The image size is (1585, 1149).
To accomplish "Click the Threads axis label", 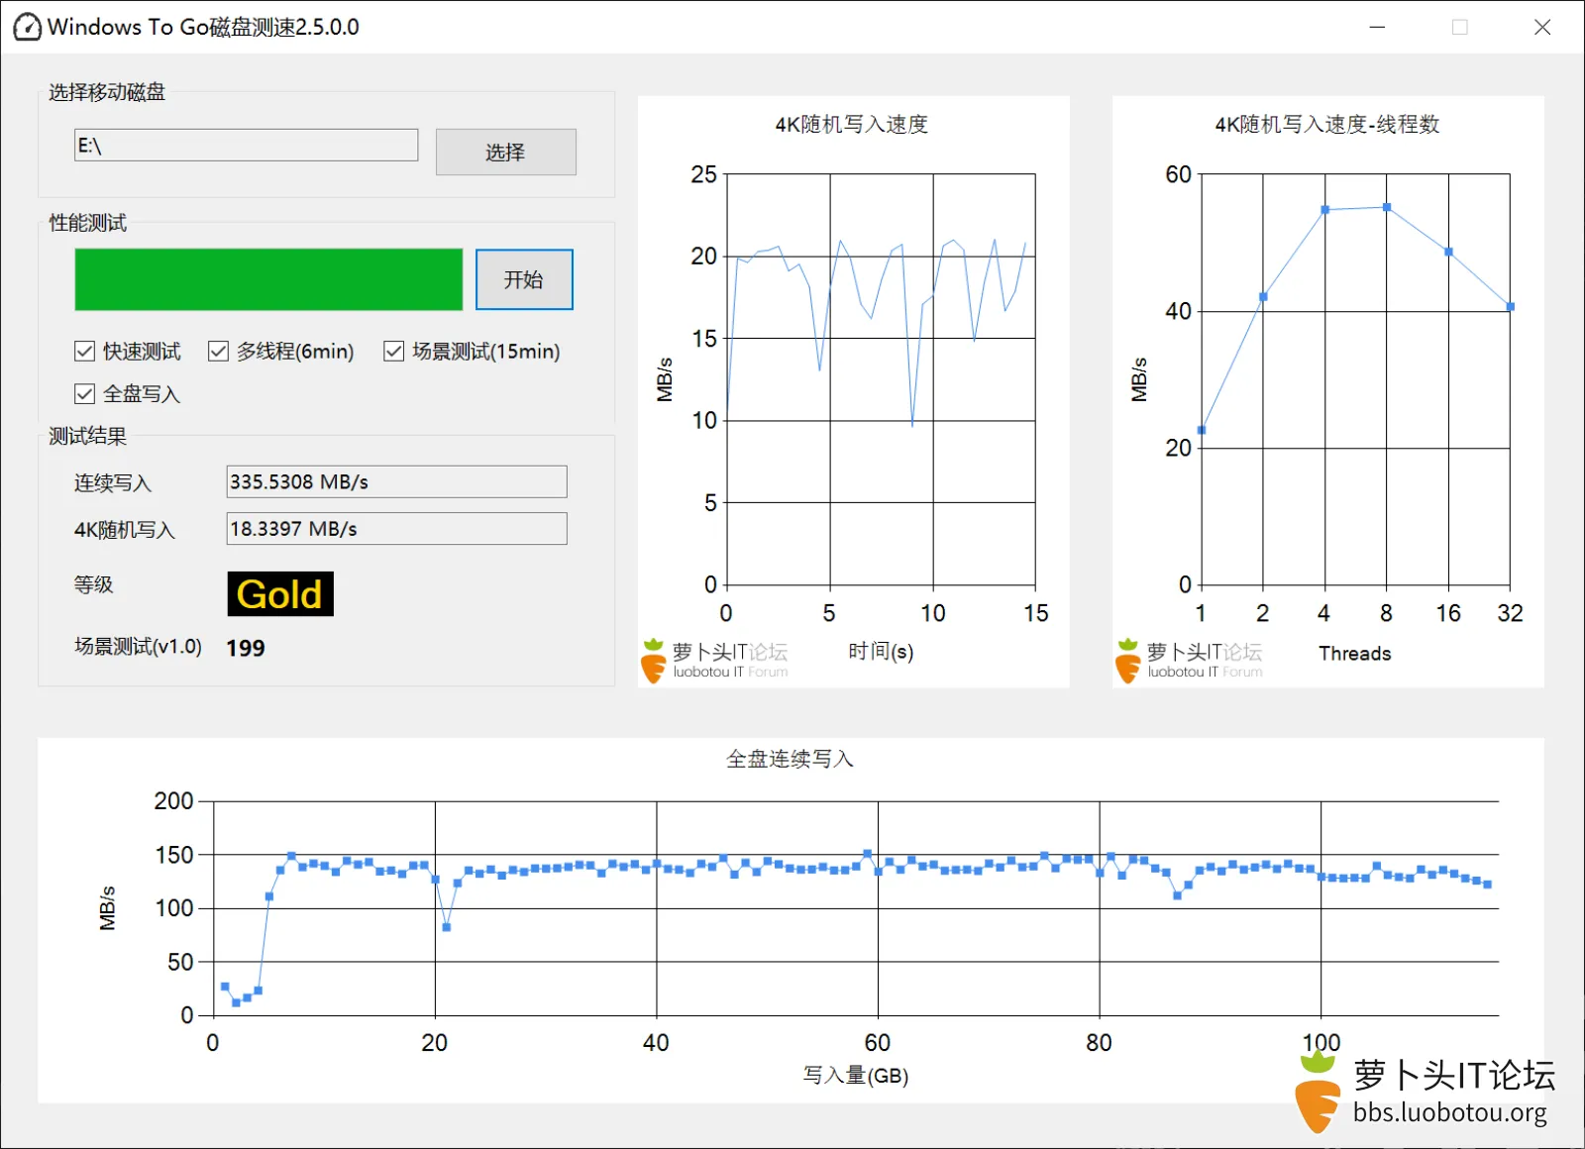I will pos(1355,654).
